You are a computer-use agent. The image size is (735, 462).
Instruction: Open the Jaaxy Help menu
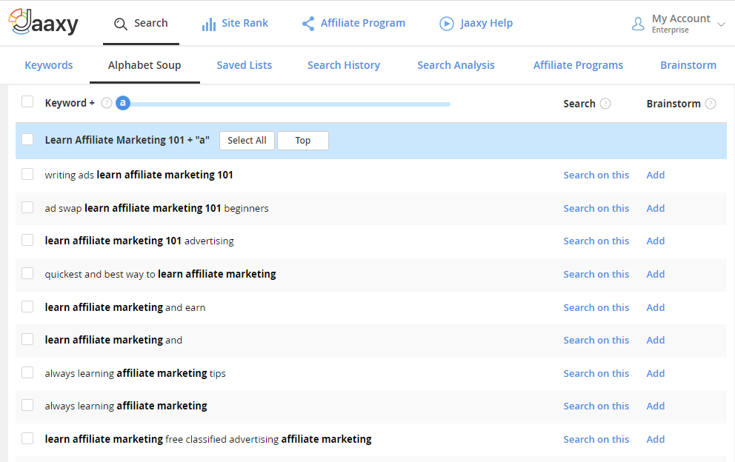click(x=476, y=23)
